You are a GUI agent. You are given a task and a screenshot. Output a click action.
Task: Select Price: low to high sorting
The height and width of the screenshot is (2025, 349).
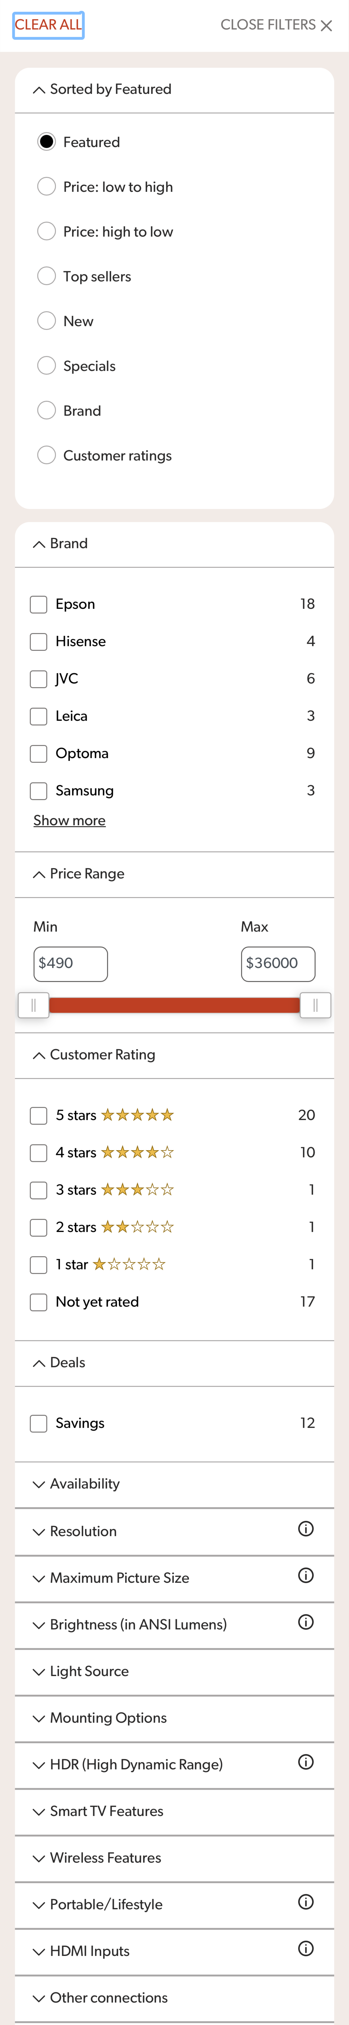(46, 186)
